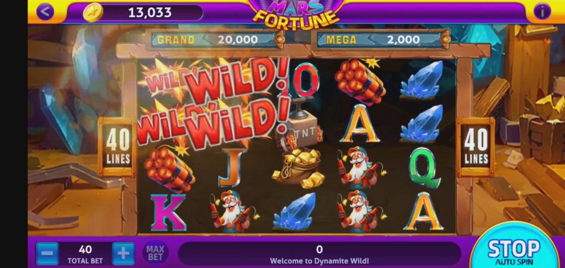This screenshot has width=565, height=268.
Task: Tap the back arrow button
Action: 45,12
